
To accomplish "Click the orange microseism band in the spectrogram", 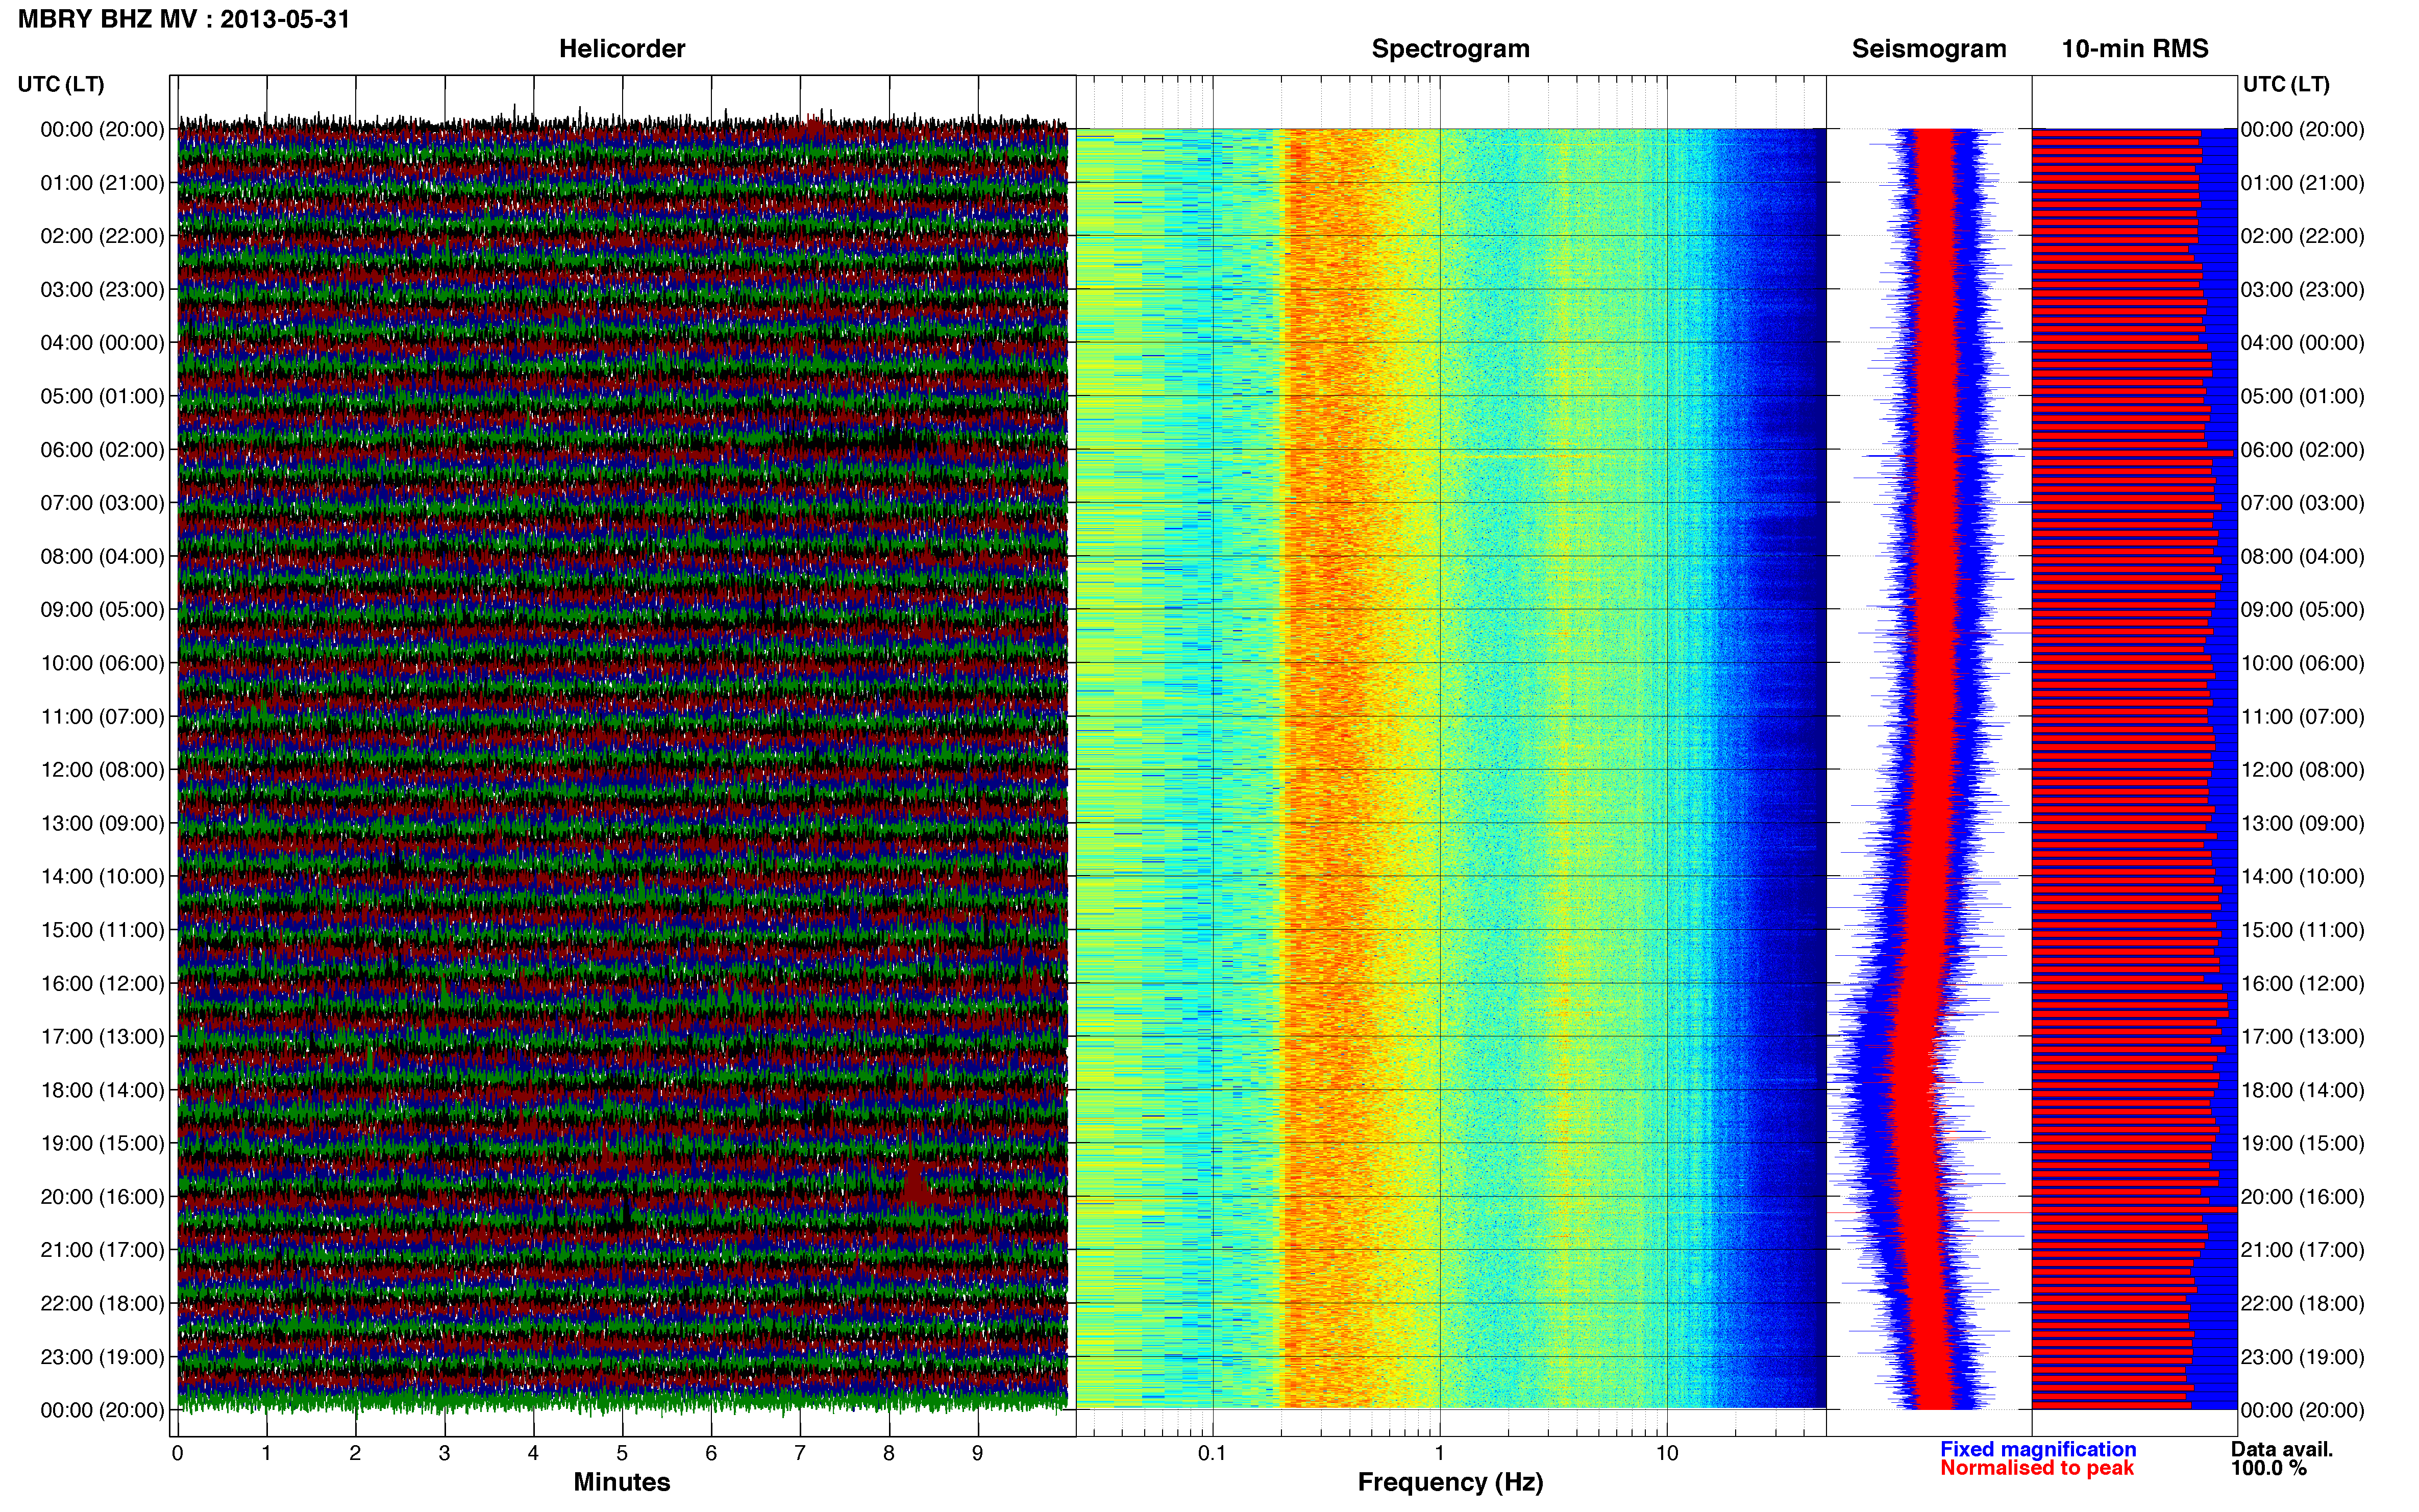I will (1325, 768).
